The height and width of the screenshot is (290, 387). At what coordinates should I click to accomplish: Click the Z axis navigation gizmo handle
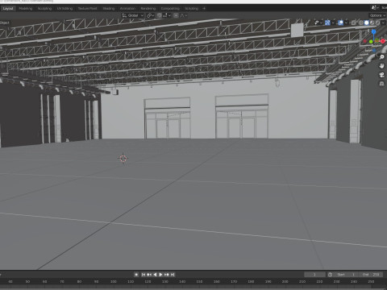[x=373, y=31]
